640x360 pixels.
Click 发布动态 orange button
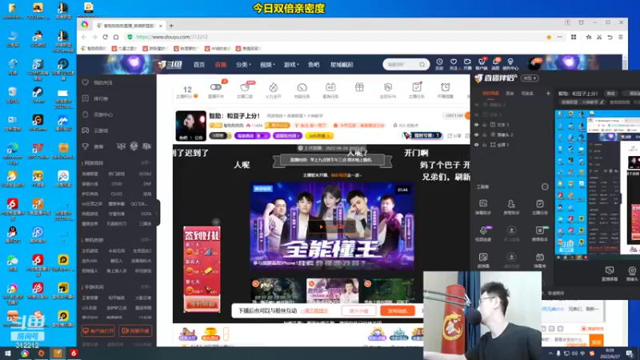point(398,311)
